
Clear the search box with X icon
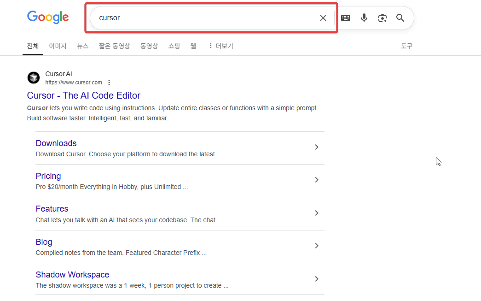click(x=323, y=18)
